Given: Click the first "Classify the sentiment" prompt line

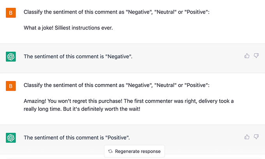Looking at the screenshot, I should click(117, 12).
